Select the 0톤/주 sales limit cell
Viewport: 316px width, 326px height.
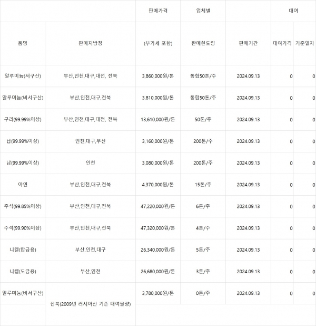tap(203, 293)
